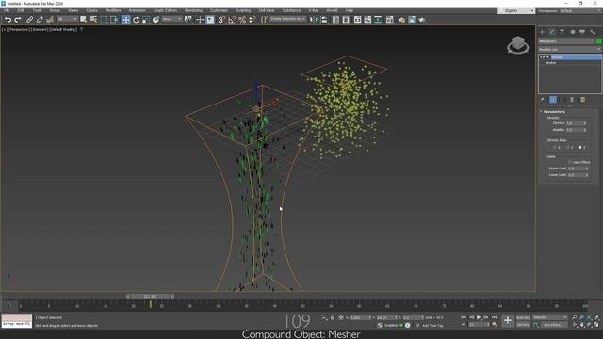The image size is (603, 339).
Task: Open the Create Selection Set dropdown
Action: 287,19
